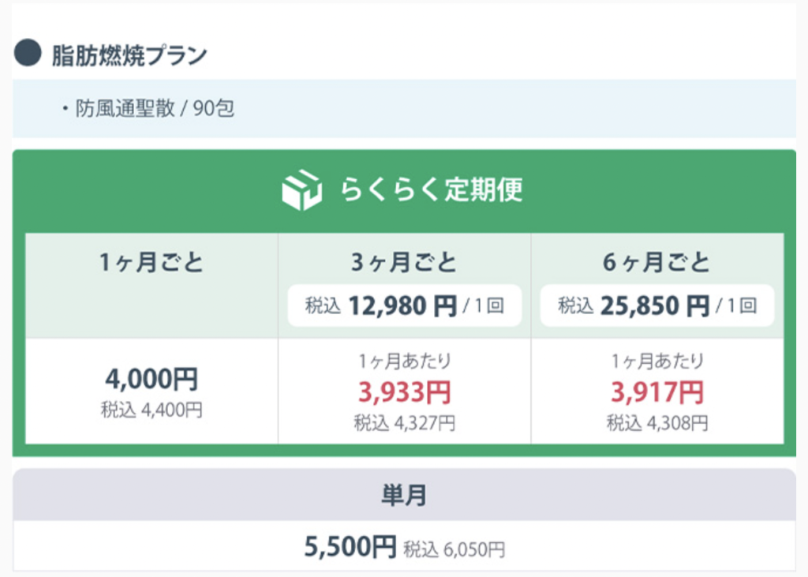
Task: Select the 3ヶ月ごと plan column header
Action: pyautogui.click(x=404, y=262)
